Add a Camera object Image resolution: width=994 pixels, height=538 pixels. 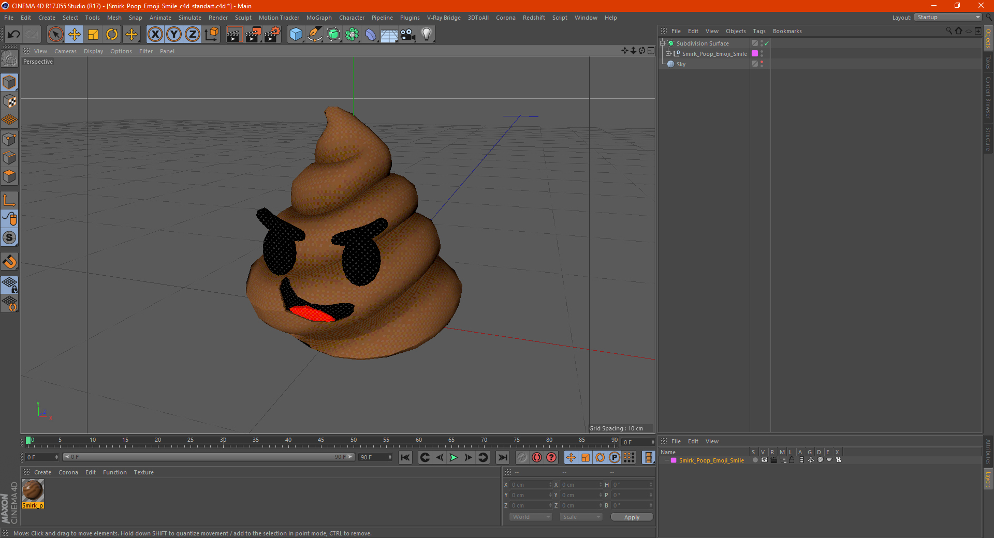(408, 35)
